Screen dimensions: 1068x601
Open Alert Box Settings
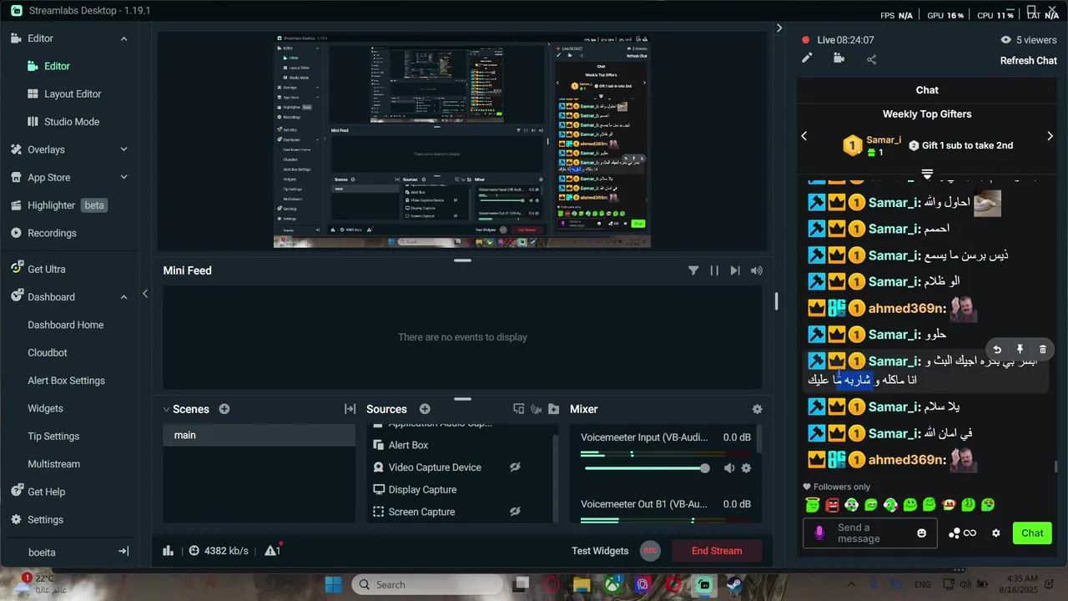[66, 381]
